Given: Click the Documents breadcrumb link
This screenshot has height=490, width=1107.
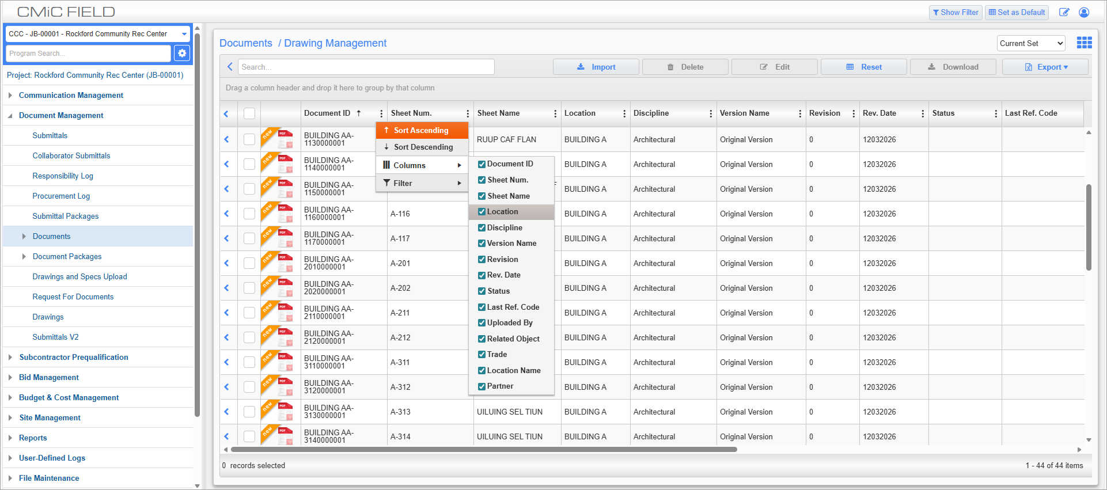Looking at the screenshot, I should point(246,43).
